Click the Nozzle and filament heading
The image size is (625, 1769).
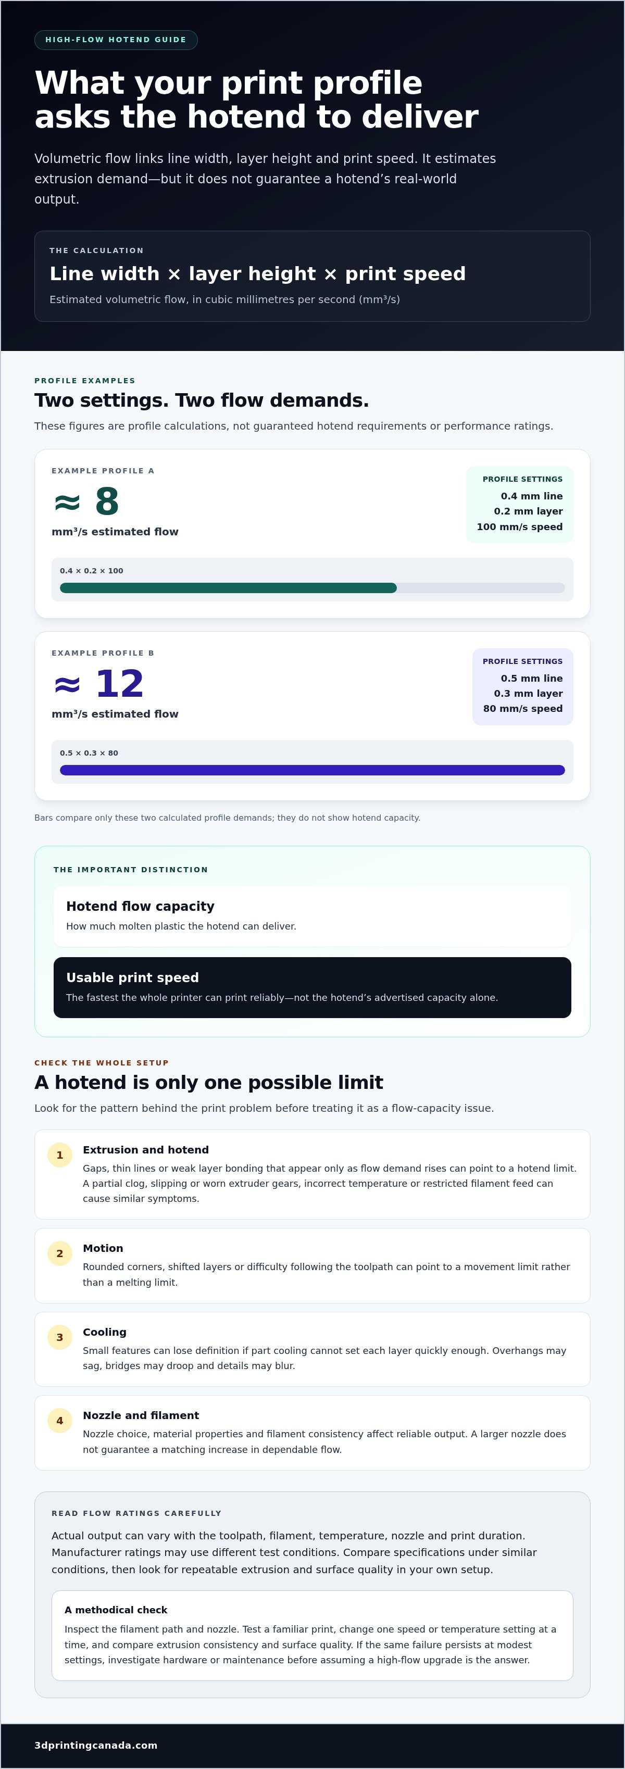(141, 1415)
